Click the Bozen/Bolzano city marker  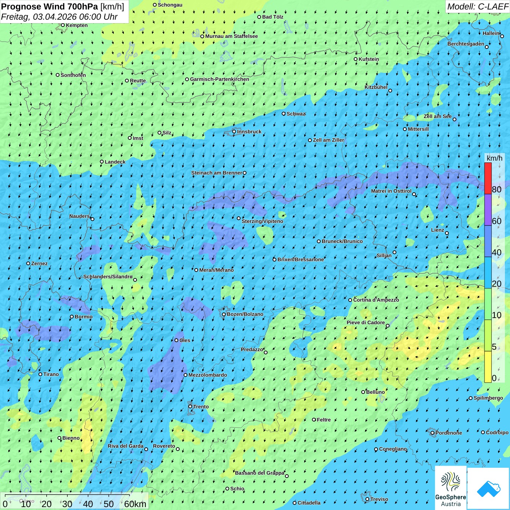[x=224, y=314]
